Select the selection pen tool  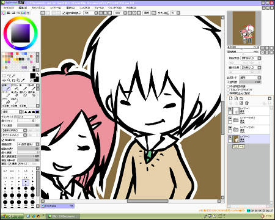[23, 94]
